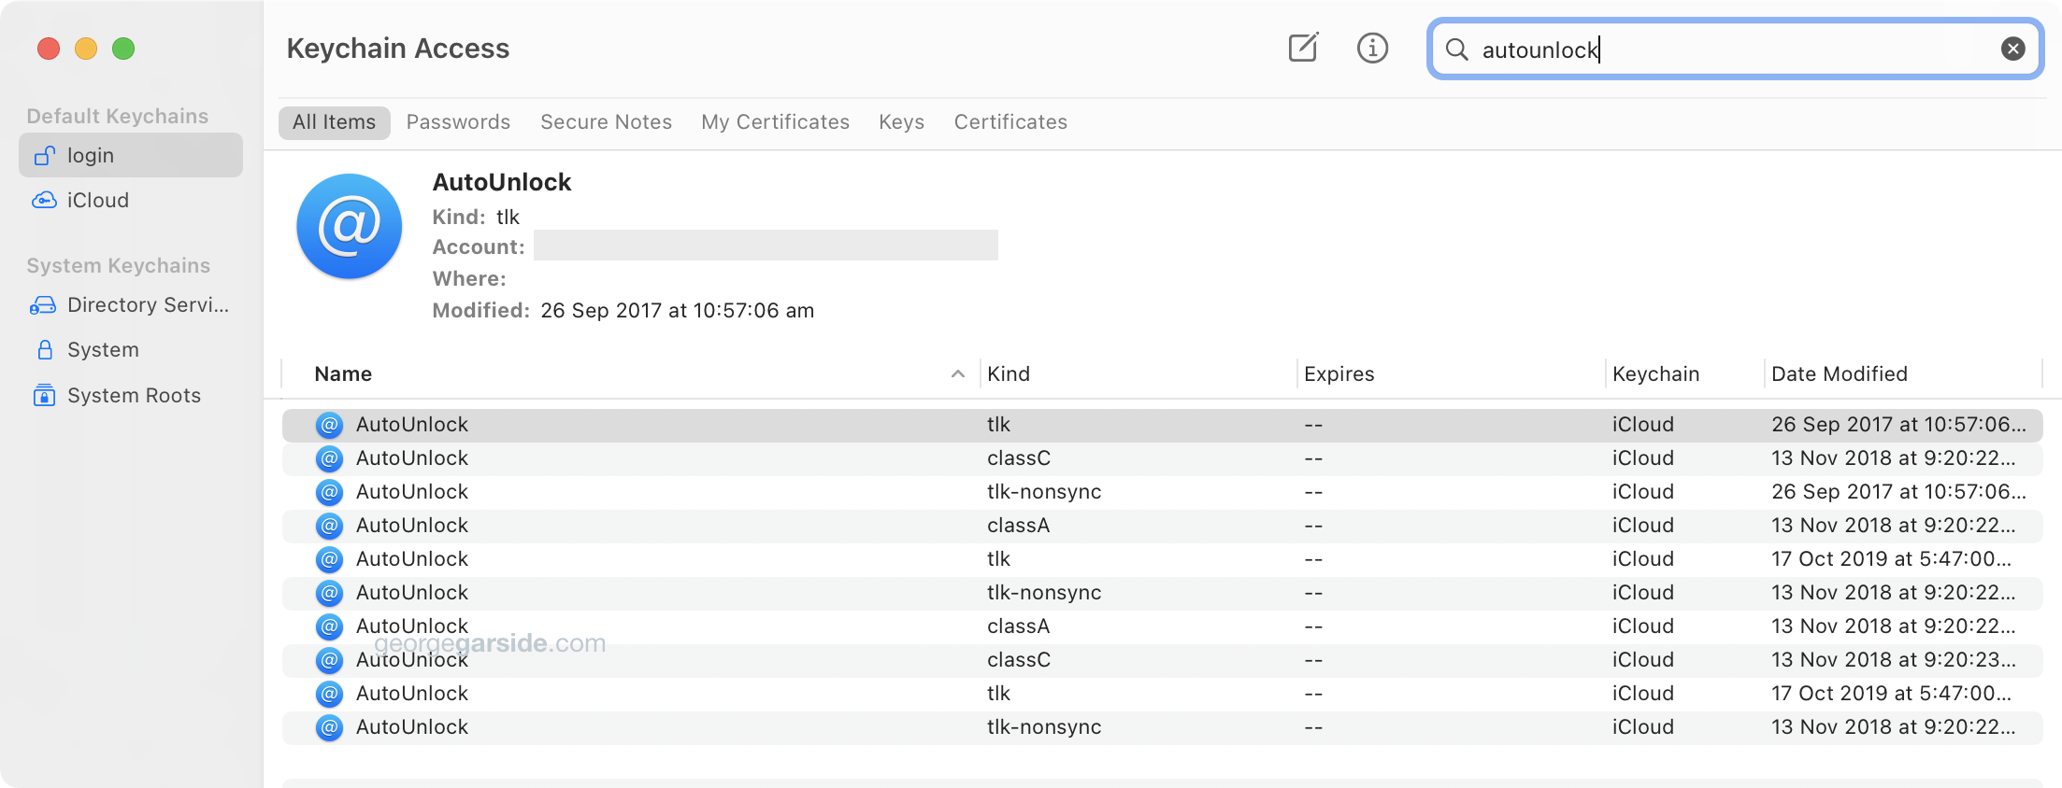Switch to the Keys tab

click(x=901, y=122)
